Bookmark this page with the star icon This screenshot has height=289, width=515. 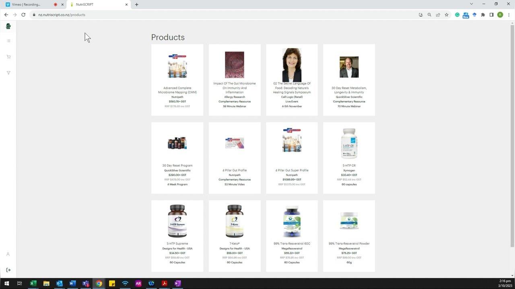[447, 15]
